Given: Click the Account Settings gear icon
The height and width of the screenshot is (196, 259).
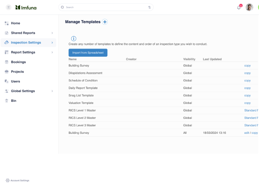Looking at the screenshot, I should [7, 180].
